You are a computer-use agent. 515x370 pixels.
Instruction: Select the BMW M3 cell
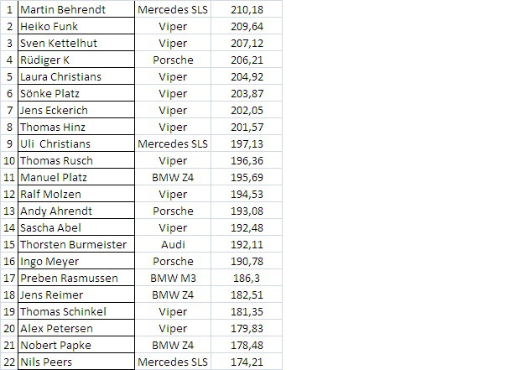(174, 278)
